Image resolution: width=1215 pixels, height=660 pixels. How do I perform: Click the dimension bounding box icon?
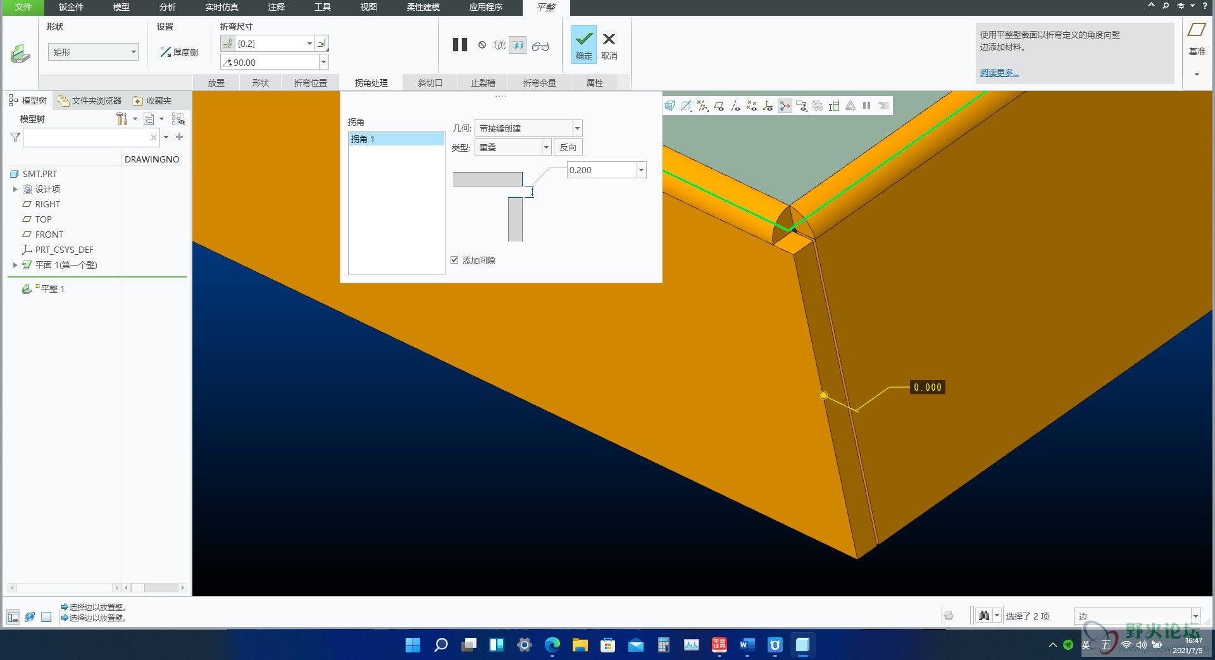point(835,106)
